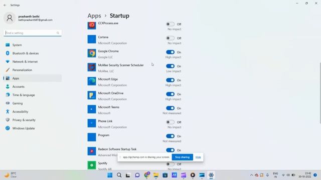Screen dimensions: 321x180
Task: Open the weather widget showing 20°C
Action: (x=11, y=175)
